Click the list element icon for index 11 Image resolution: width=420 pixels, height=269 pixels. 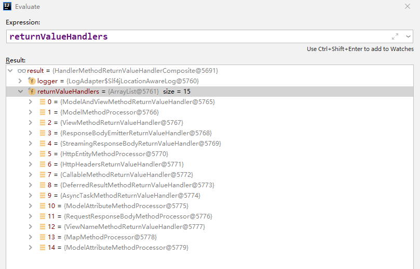click(x=43, y=216)
